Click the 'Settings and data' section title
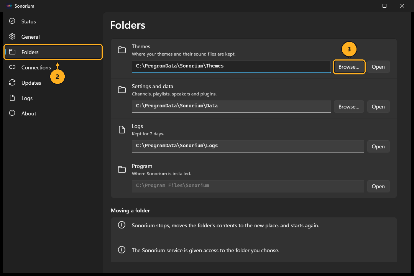 [x=152, y=86]
